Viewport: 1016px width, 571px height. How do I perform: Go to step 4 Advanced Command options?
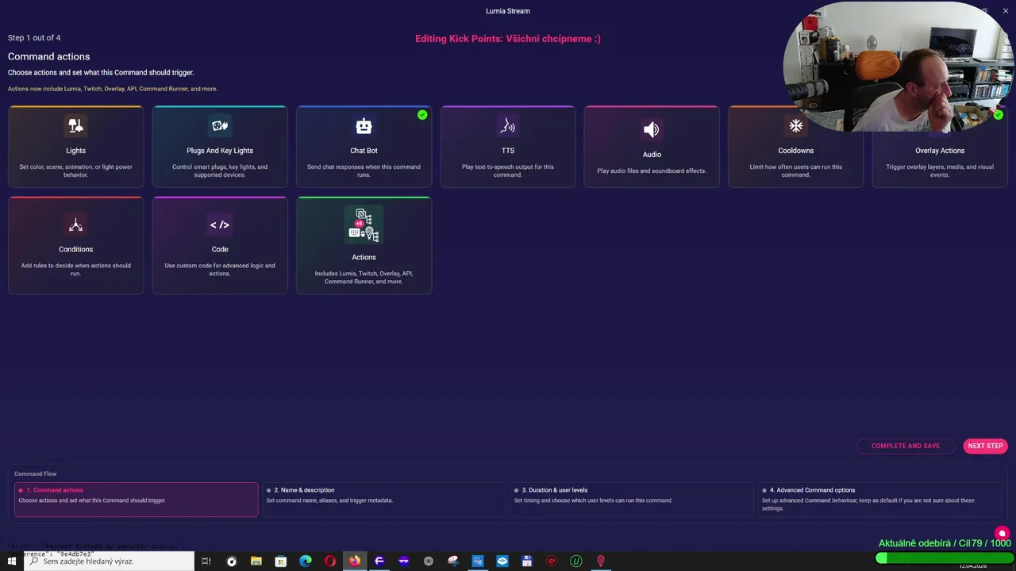point(879,499)
